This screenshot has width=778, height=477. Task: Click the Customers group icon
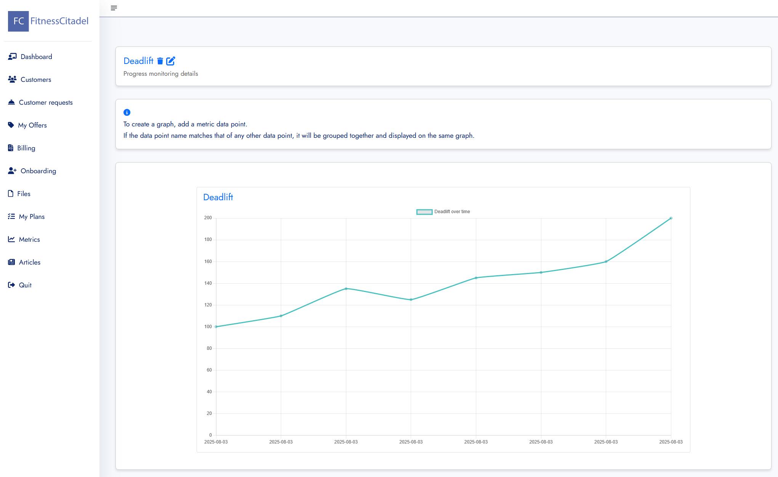(x=12, y=80)
